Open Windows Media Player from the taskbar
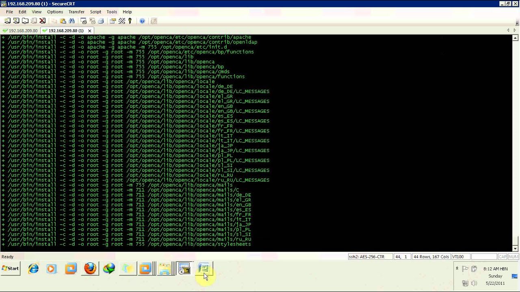The height and width of the screenshot is (292, 520). [52, 268]
